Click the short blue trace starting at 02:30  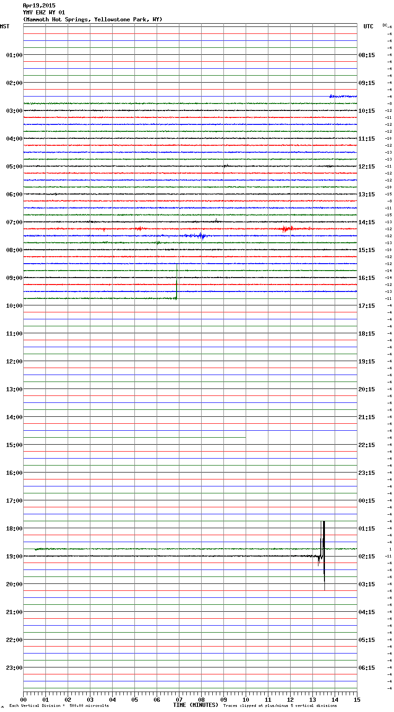click(343, 96)
